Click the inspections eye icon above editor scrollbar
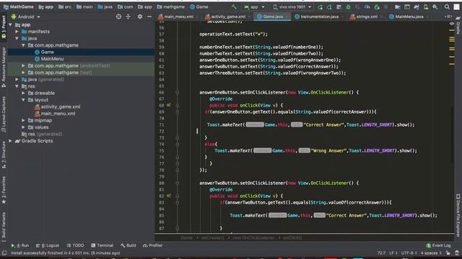 tap(452, 24)
